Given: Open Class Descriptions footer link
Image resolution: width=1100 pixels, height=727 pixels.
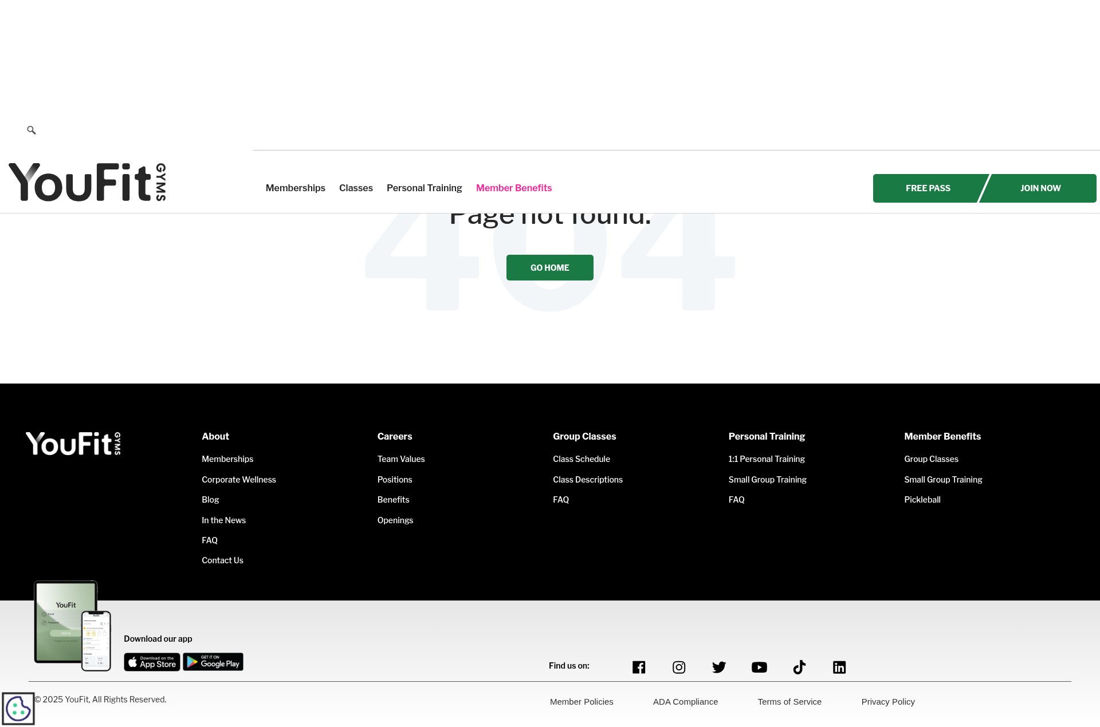Looking at the screenshot, I should (x=588, y=480).
